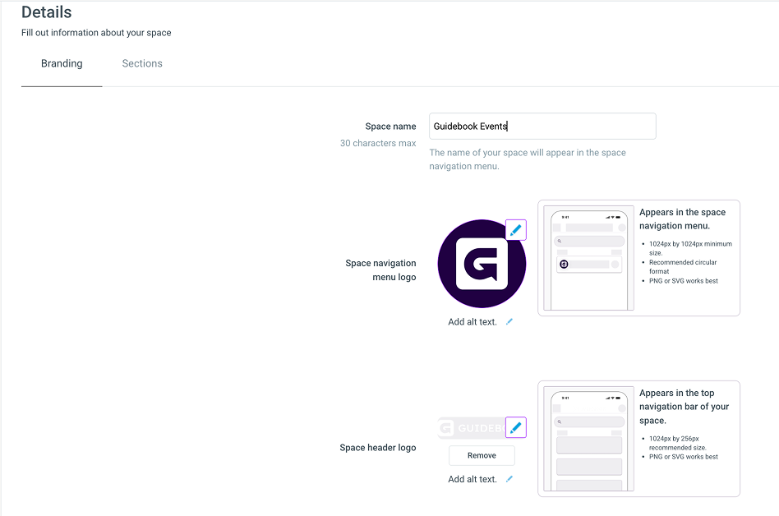Select the 'Space header logo' label
The height and width of the screenshot is (516, 779).
[x=378, y=448]
